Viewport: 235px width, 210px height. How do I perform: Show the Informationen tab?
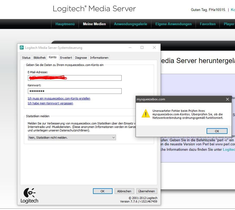point(99,58)
